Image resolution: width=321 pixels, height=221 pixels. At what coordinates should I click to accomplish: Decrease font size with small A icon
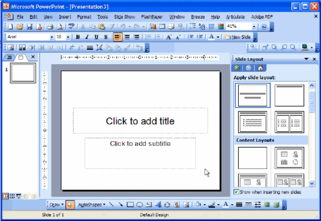(179, 37)
